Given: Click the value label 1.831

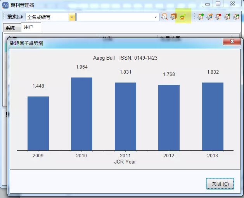Looking at the screenshot, I should point(125,72).
